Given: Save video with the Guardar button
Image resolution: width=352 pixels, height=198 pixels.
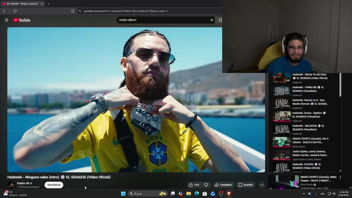Looking at the screenshot, I should [246, 185].
